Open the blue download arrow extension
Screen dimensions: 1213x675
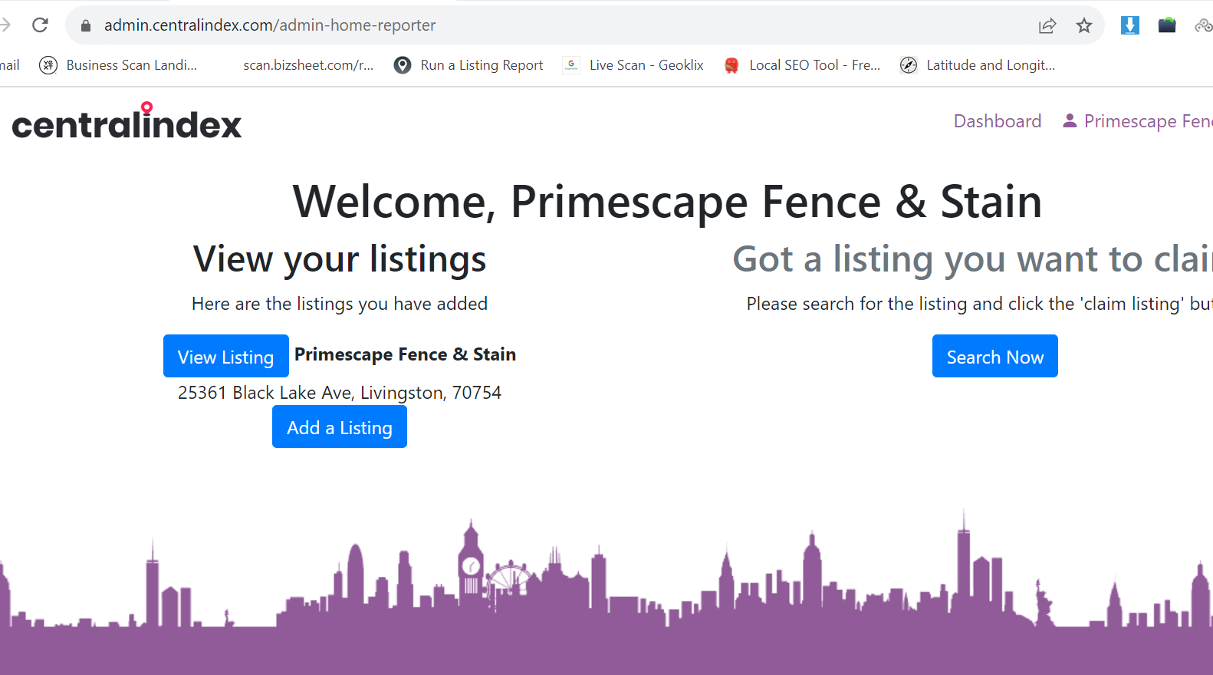(1129, 25)
